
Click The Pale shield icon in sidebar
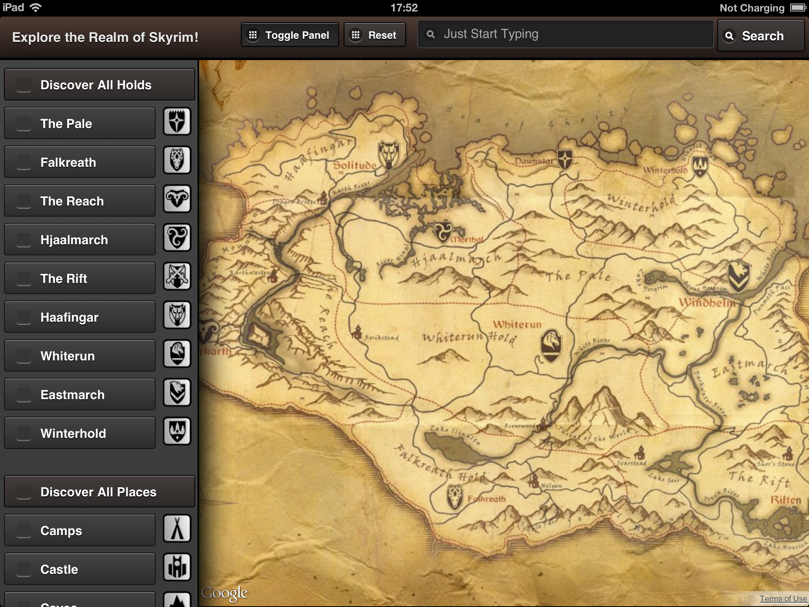[177, 122]
